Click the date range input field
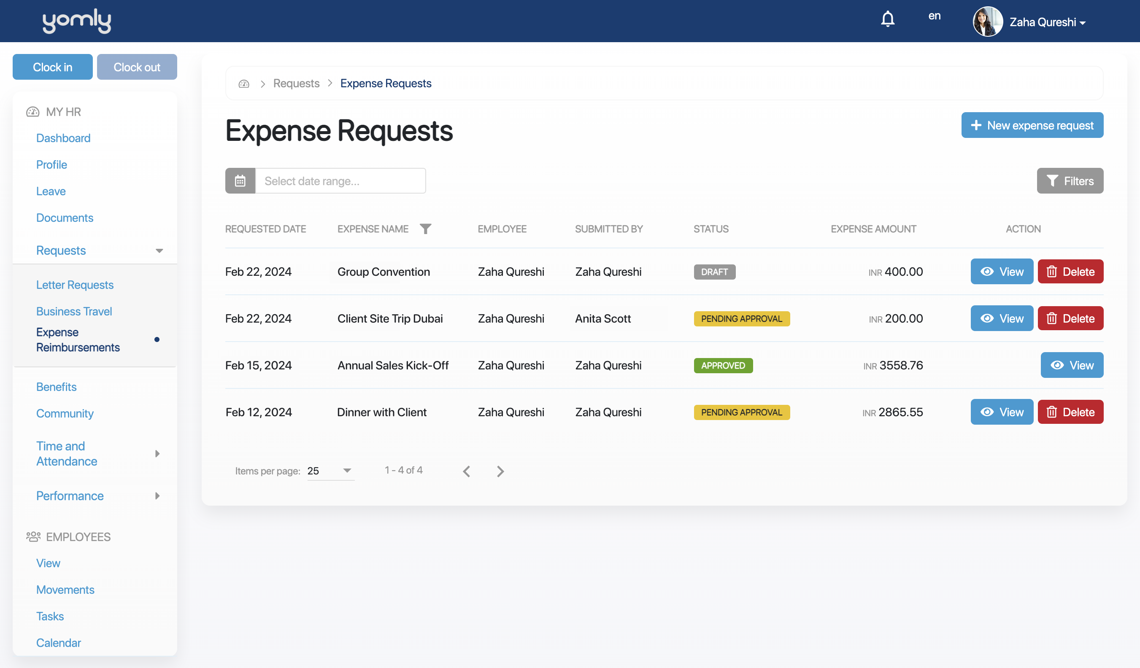1140x668 pixels. [340, 181]
